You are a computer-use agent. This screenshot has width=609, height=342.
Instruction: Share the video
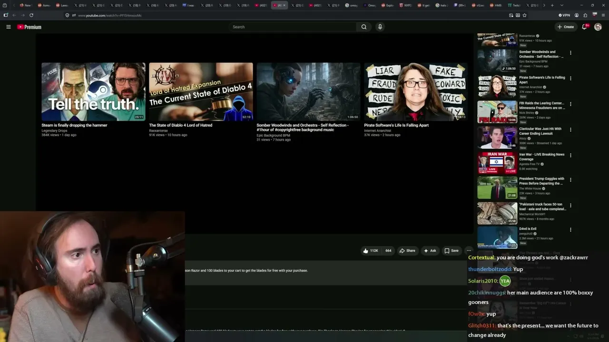(x=407, y=250)
